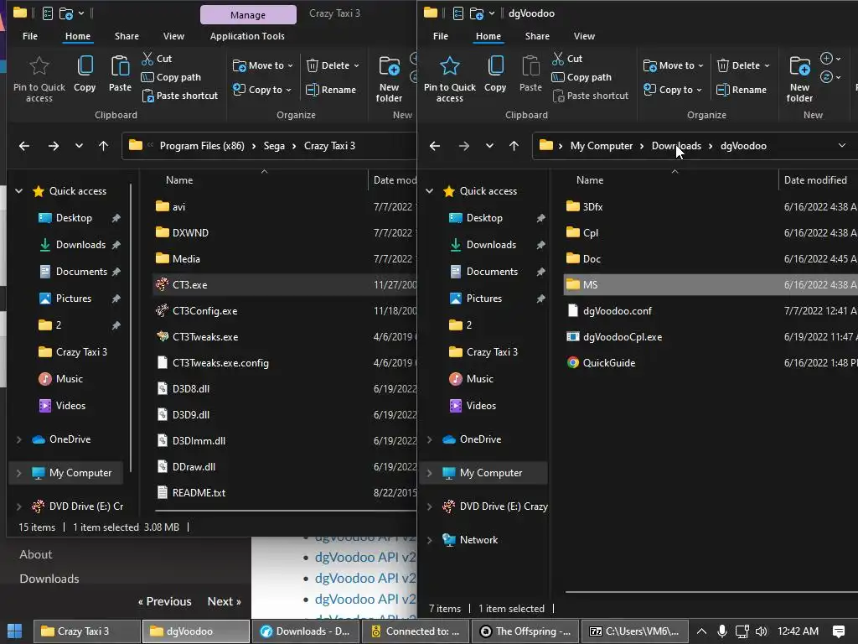Click Copy path in Crazy Taxi 3 ribbon
The image size is (858, 644).
171,77
